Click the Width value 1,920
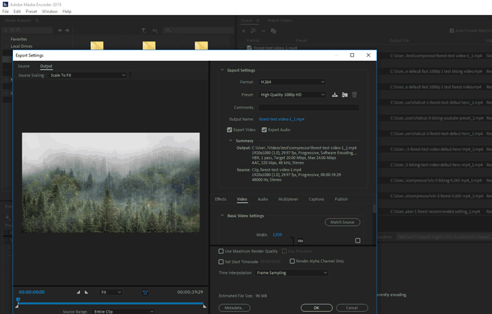This screenshot has width=492, height=314. coord(277,235)
